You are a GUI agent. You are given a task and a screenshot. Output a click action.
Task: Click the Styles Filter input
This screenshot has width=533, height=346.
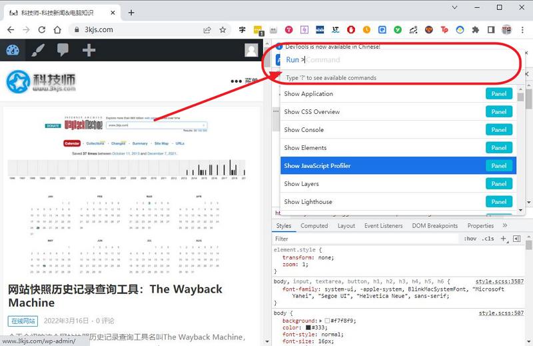pos(365,239)
